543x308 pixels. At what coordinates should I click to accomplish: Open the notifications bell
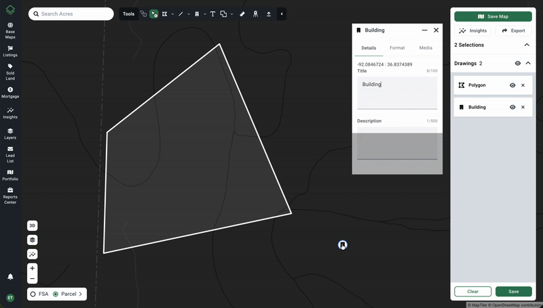tap(10, 277)
